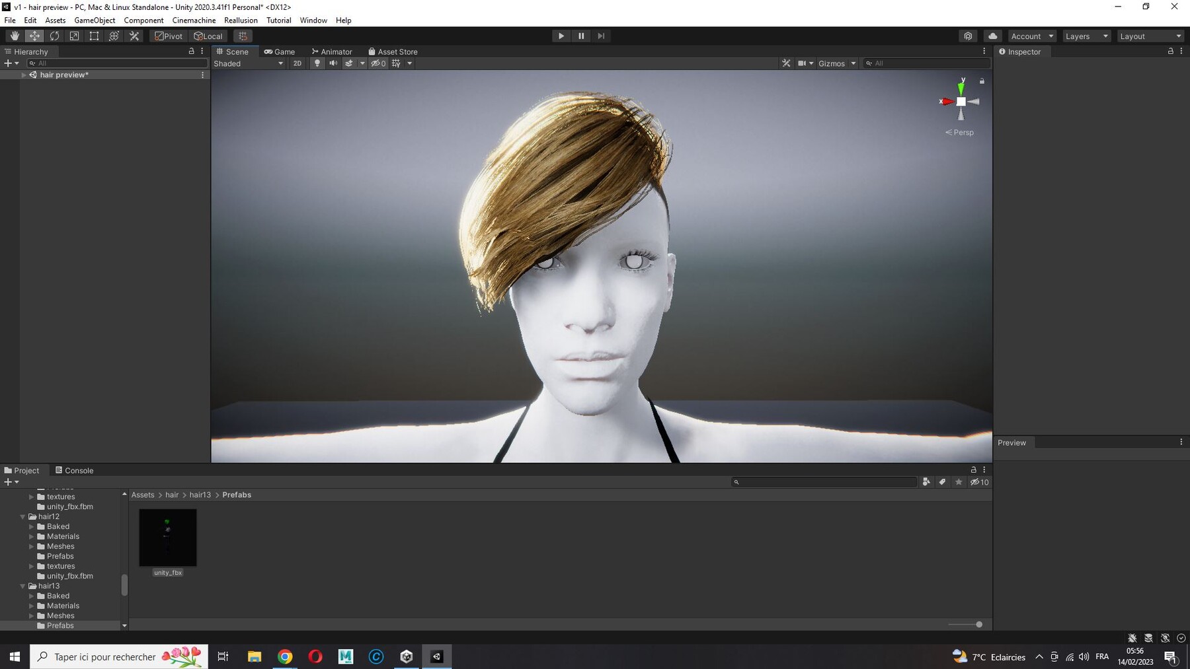Mute scene audio toggle

pyautogui.click(x=333, y=63)
